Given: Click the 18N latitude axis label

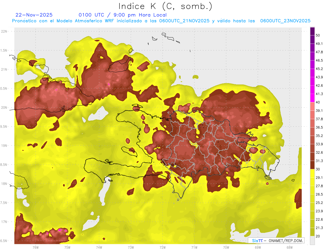Looking at the screenshot, I should click(5, 184).
